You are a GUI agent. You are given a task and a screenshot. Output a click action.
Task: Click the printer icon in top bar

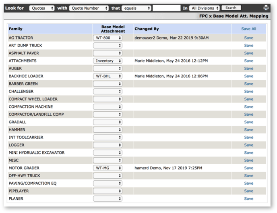[266, 8]
